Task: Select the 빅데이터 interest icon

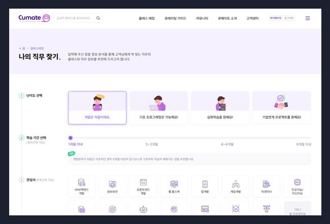Action: point(267,184)
